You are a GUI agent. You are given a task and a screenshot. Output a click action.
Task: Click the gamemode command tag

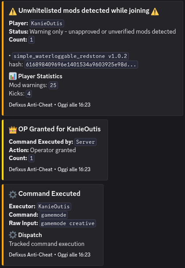[x=54, y=215]
